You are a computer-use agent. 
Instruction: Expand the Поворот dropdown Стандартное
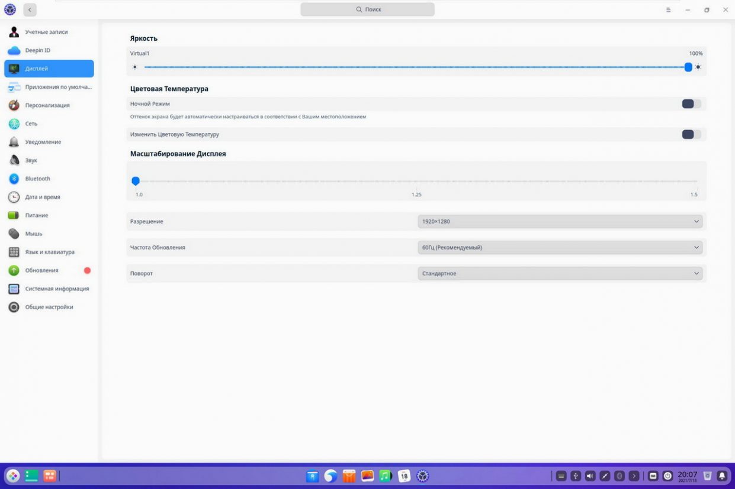coord(560,273)
